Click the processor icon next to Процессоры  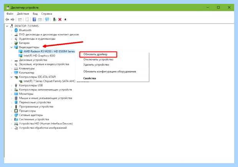[16, 111]
